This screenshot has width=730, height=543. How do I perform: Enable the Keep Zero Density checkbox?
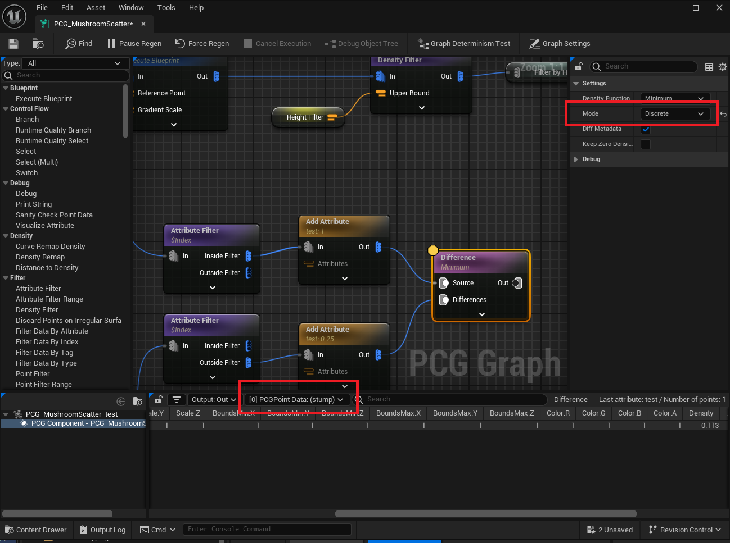click(x=646, y=144)
